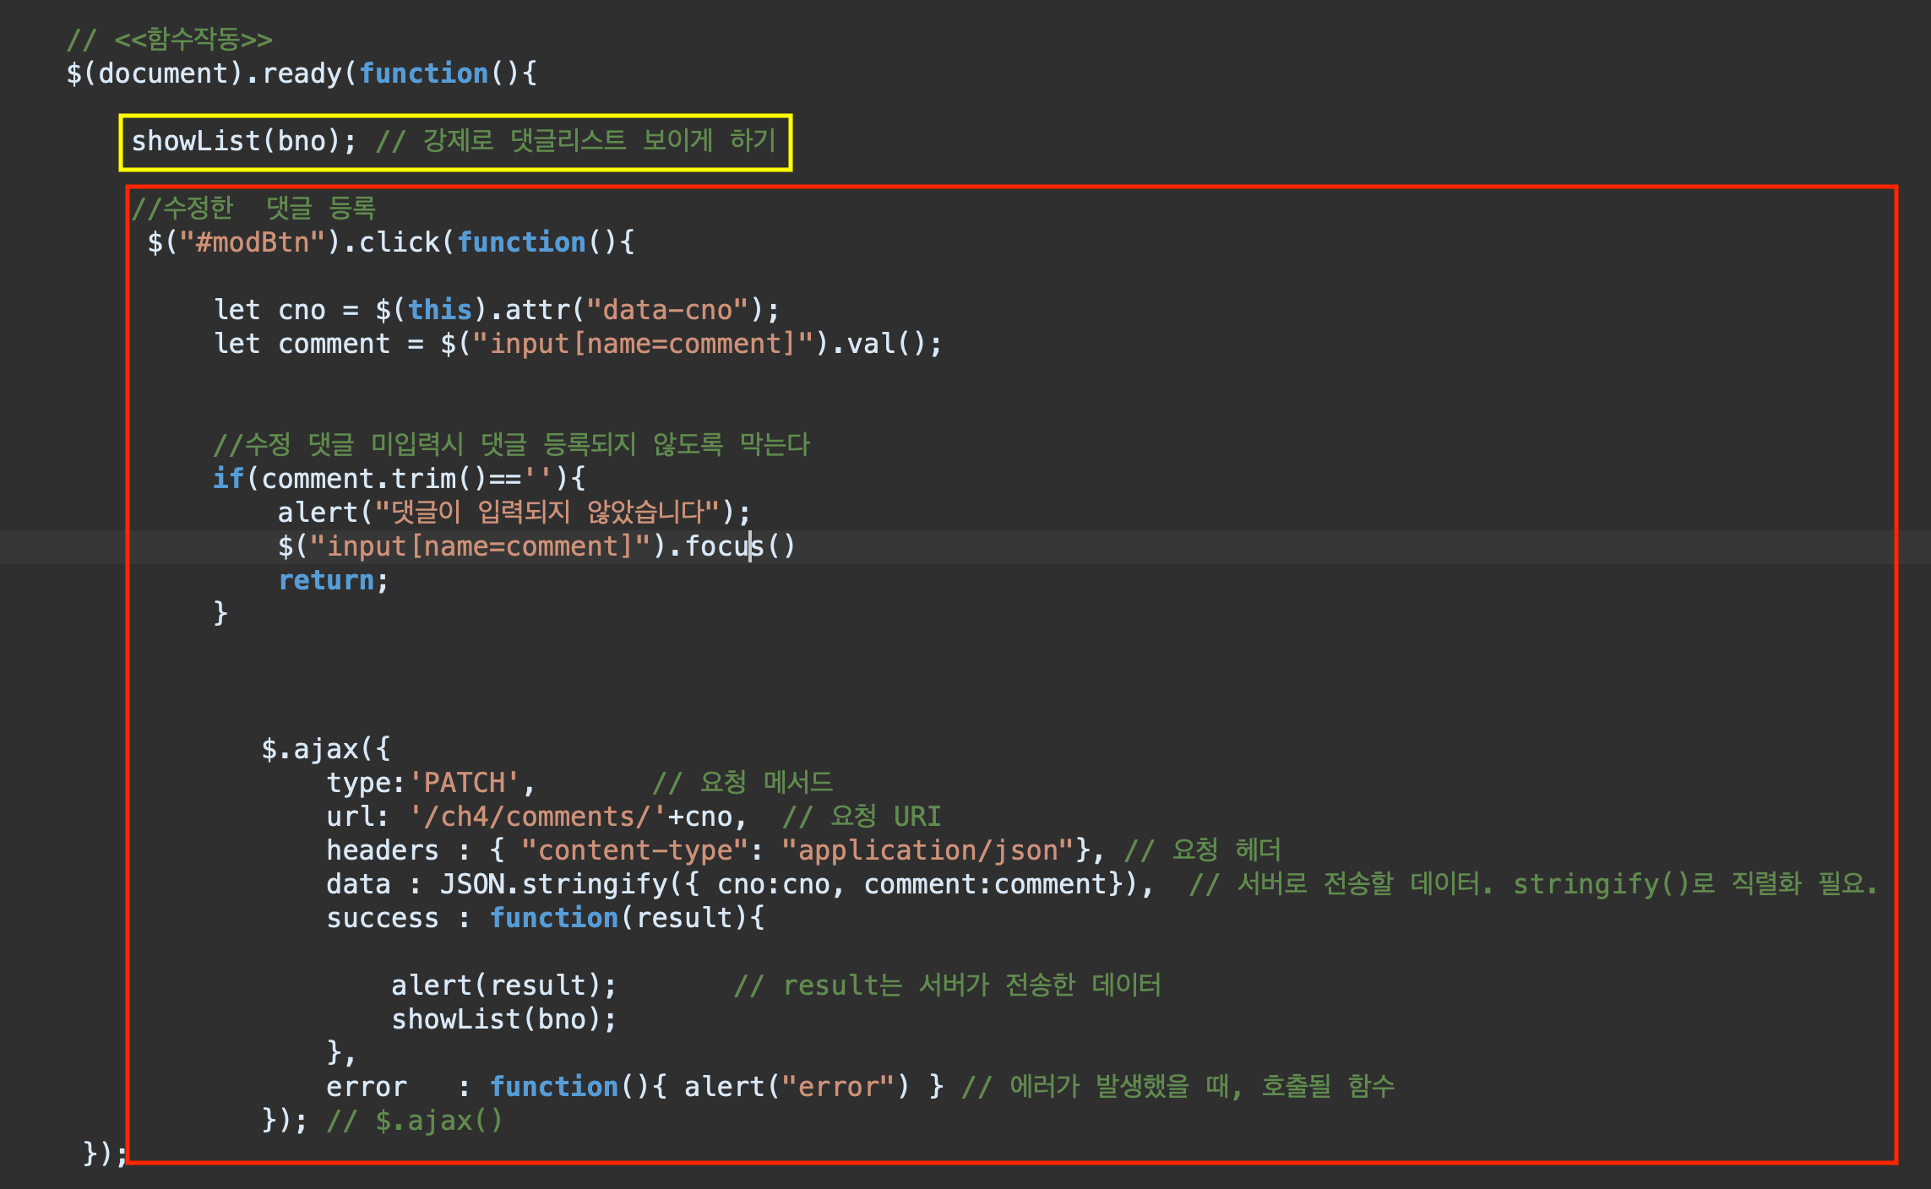Click the <<함수작동>> top comment
Image resolution: width=1931 pixels, height=1189 pixels.
pyautogui.click(x=193, y=39)
